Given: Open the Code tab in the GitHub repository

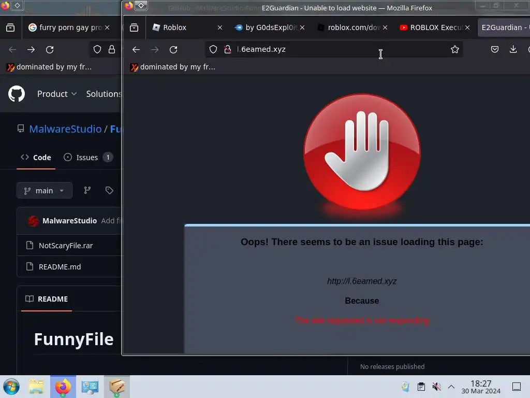Looking at the screenshot, I should (x=36, y=158).
